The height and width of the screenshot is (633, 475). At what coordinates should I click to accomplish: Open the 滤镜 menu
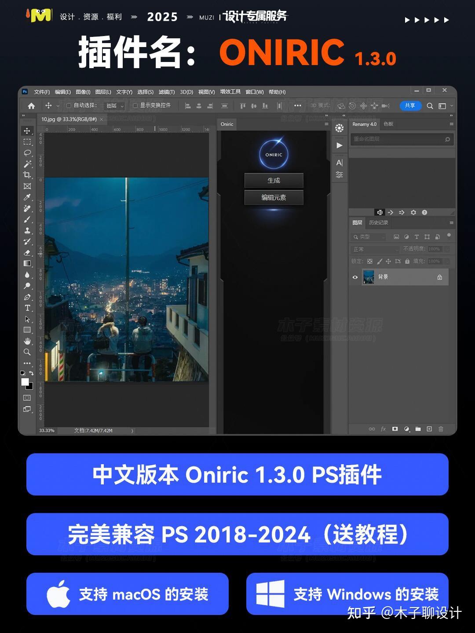[x=166, y=92]
